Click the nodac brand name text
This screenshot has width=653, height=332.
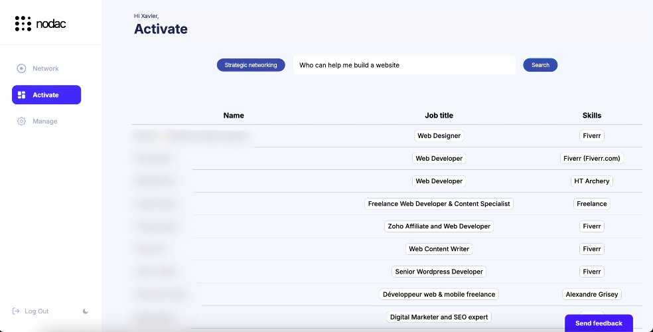[51, 24]
